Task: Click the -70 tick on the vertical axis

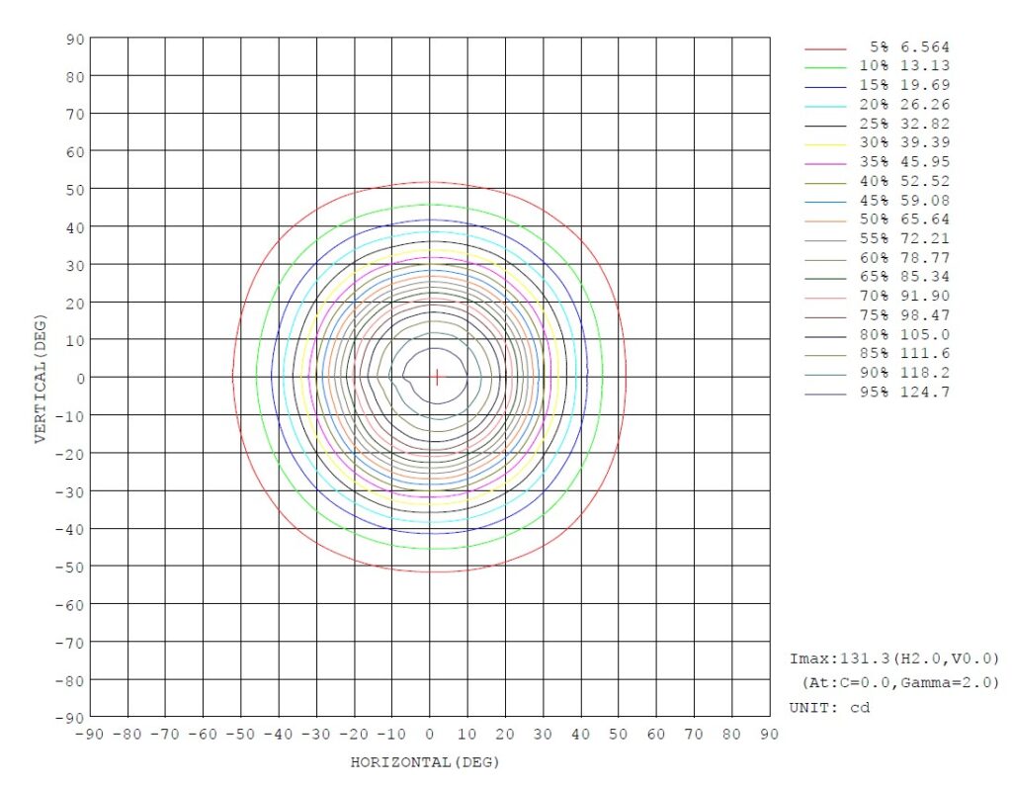Action: (x=69, y=643)
